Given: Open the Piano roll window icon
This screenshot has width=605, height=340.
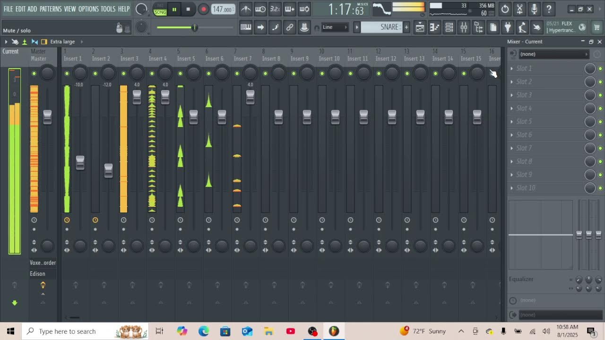Looking at the screenshot, I should tap(434, 27).
